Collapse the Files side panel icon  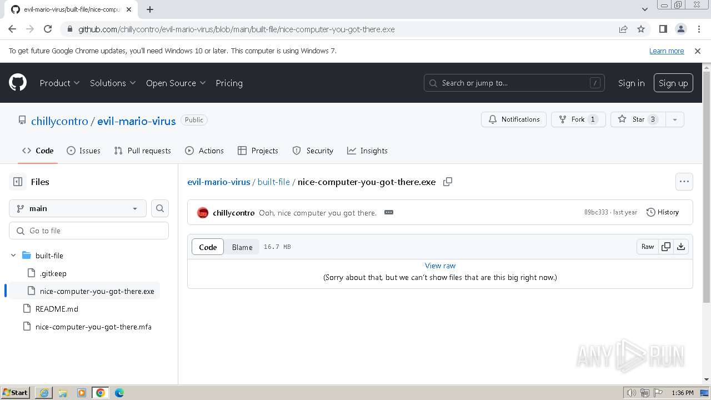pos(18,182)
